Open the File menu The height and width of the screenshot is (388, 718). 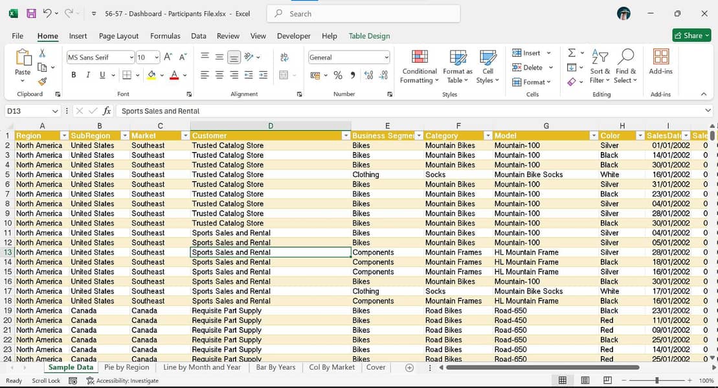coord(17,36)
